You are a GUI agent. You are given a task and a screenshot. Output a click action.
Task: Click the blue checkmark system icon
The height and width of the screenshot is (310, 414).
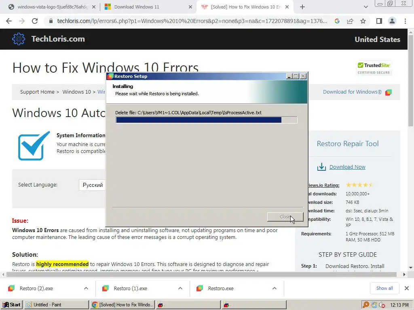(x=34, y=146)
